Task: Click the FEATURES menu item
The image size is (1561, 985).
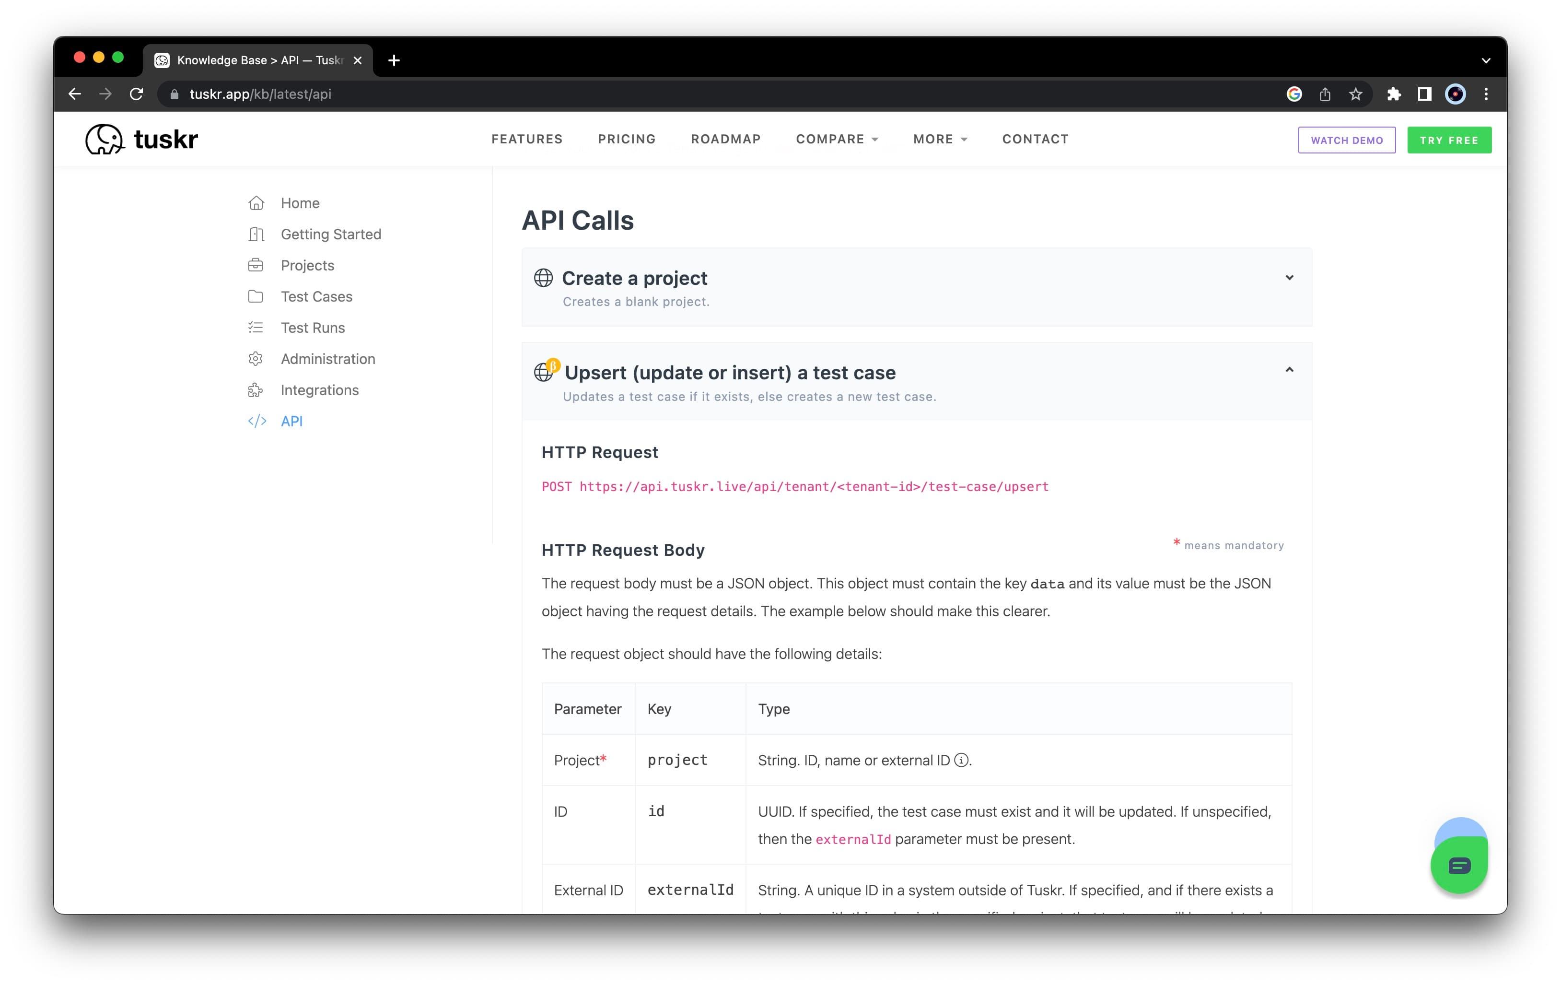Action: (526, 139)
